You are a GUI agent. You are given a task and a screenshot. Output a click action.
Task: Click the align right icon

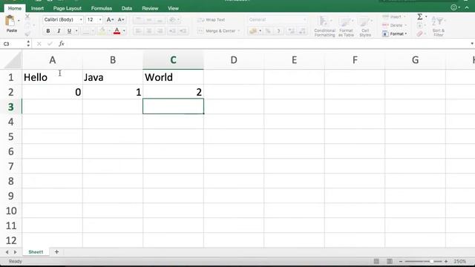point(160,31)
